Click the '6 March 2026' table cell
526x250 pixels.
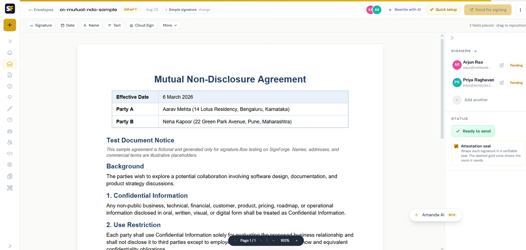tap(253, 97)
